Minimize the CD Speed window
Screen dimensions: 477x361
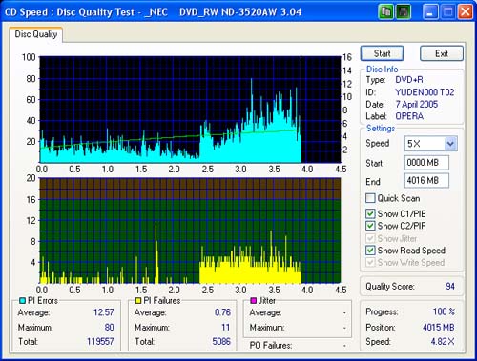click(x=430, y=12)
